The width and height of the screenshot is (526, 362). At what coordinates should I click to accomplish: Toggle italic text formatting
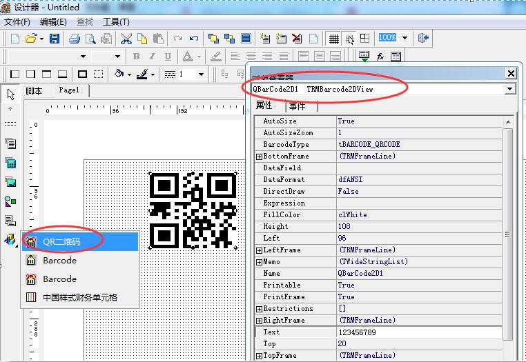coord(152,57)
